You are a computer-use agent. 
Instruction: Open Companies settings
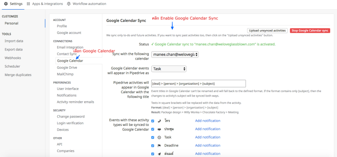point(66,151)
